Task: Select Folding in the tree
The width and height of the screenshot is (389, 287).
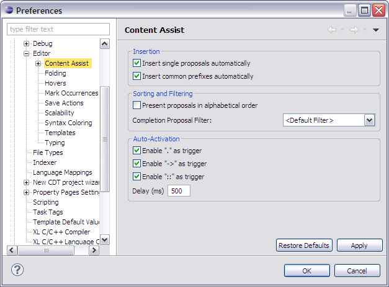Action: [x=55, y=73]
